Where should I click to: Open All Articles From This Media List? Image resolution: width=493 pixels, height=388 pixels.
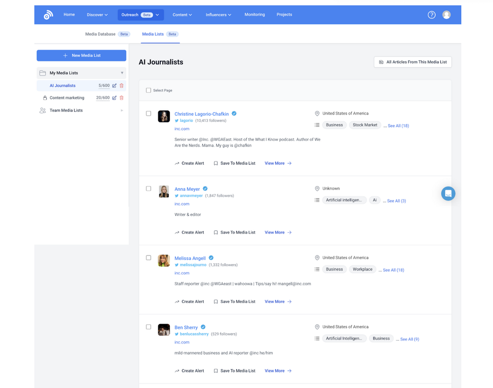[413, 62]
